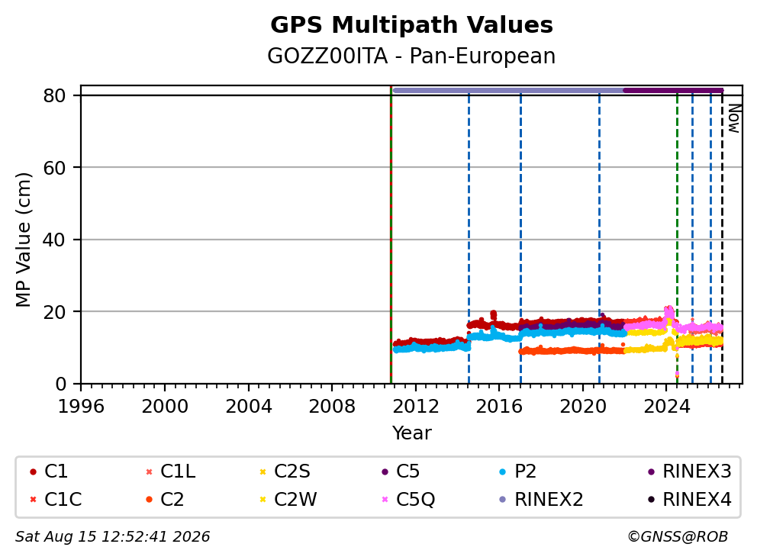
Task: Click the ©GNSS@ROB copyright text
Action: click(x=678, y=537)
